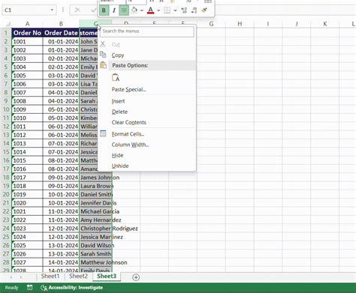Open Column Width from context menu

pos(130,145)
